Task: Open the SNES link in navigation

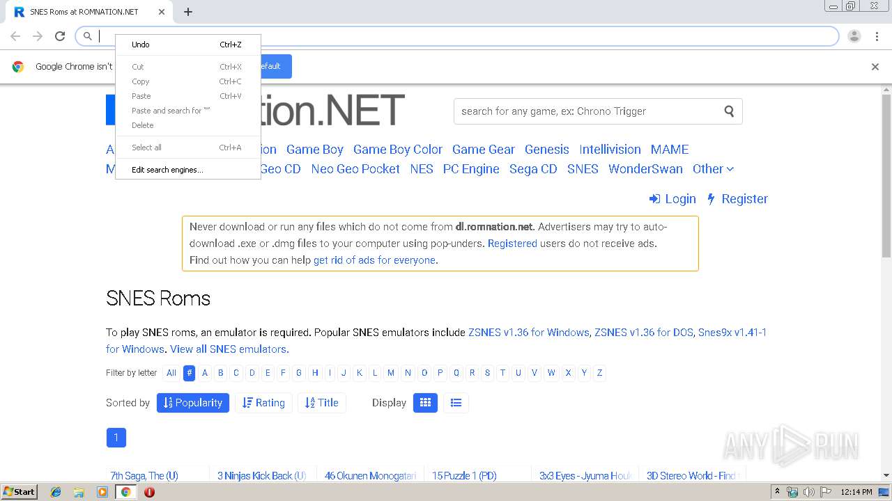Action: (583, 169)
